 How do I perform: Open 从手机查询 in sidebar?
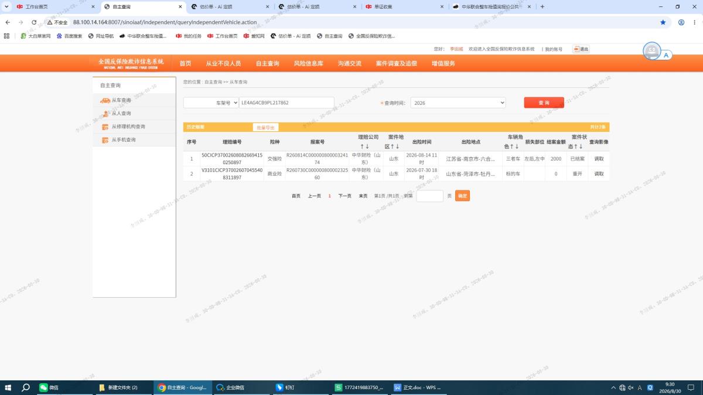point(124,140)
